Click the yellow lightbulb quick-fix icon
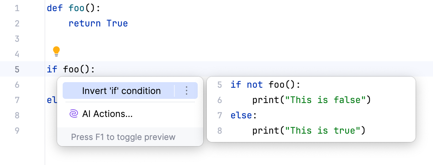 click(56, 52)
